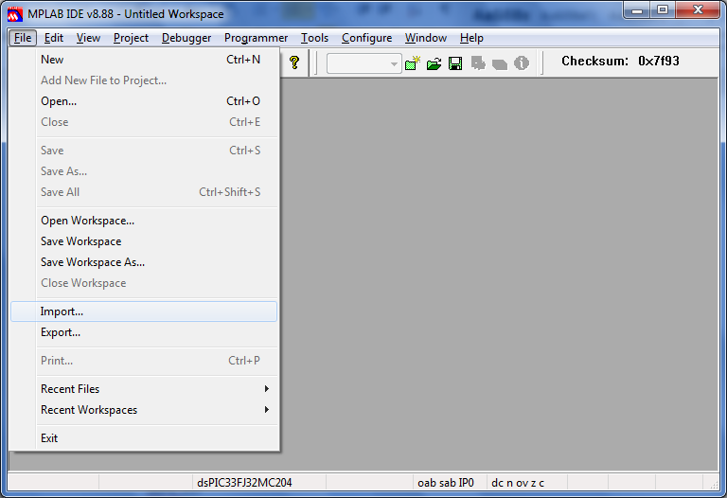The height and width of the screenshot is (498, 727).
Task: Choose Open Workspace... menu entry
Action: [x=144, y=221]
